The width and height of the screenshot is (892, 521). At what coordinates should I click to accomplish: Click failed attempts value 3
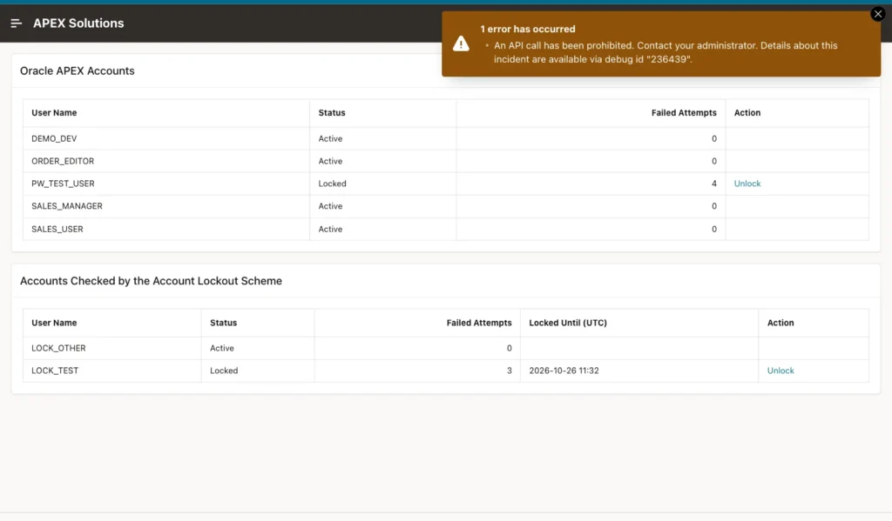click(509, 371)
